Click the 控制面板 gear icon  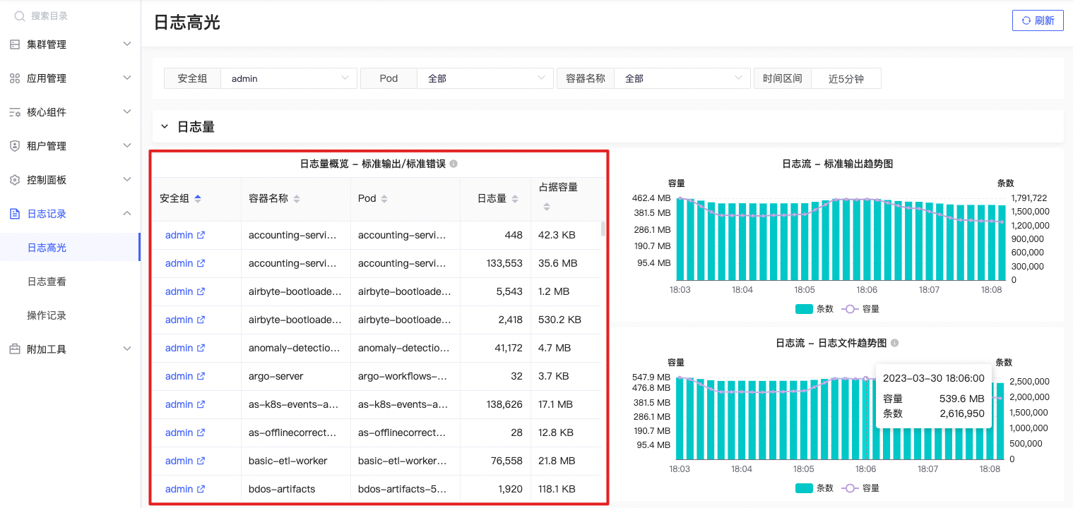coord(15,180)
